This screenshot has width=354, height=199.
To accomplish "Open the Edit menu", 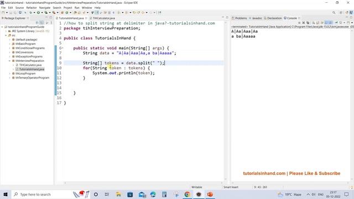I will click(x=11, y=8).
